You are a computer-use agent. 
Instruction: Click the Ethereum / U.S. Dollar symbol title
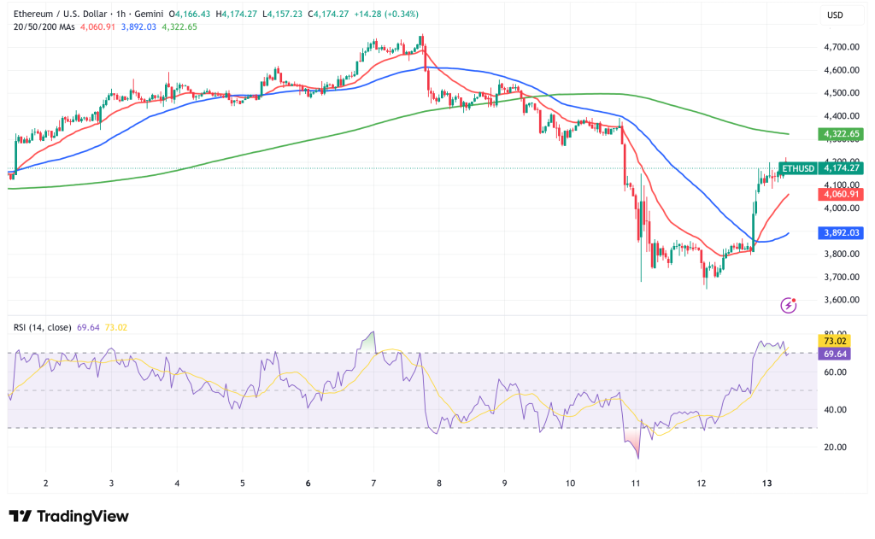pyautogui.click(x=59, y=15)
